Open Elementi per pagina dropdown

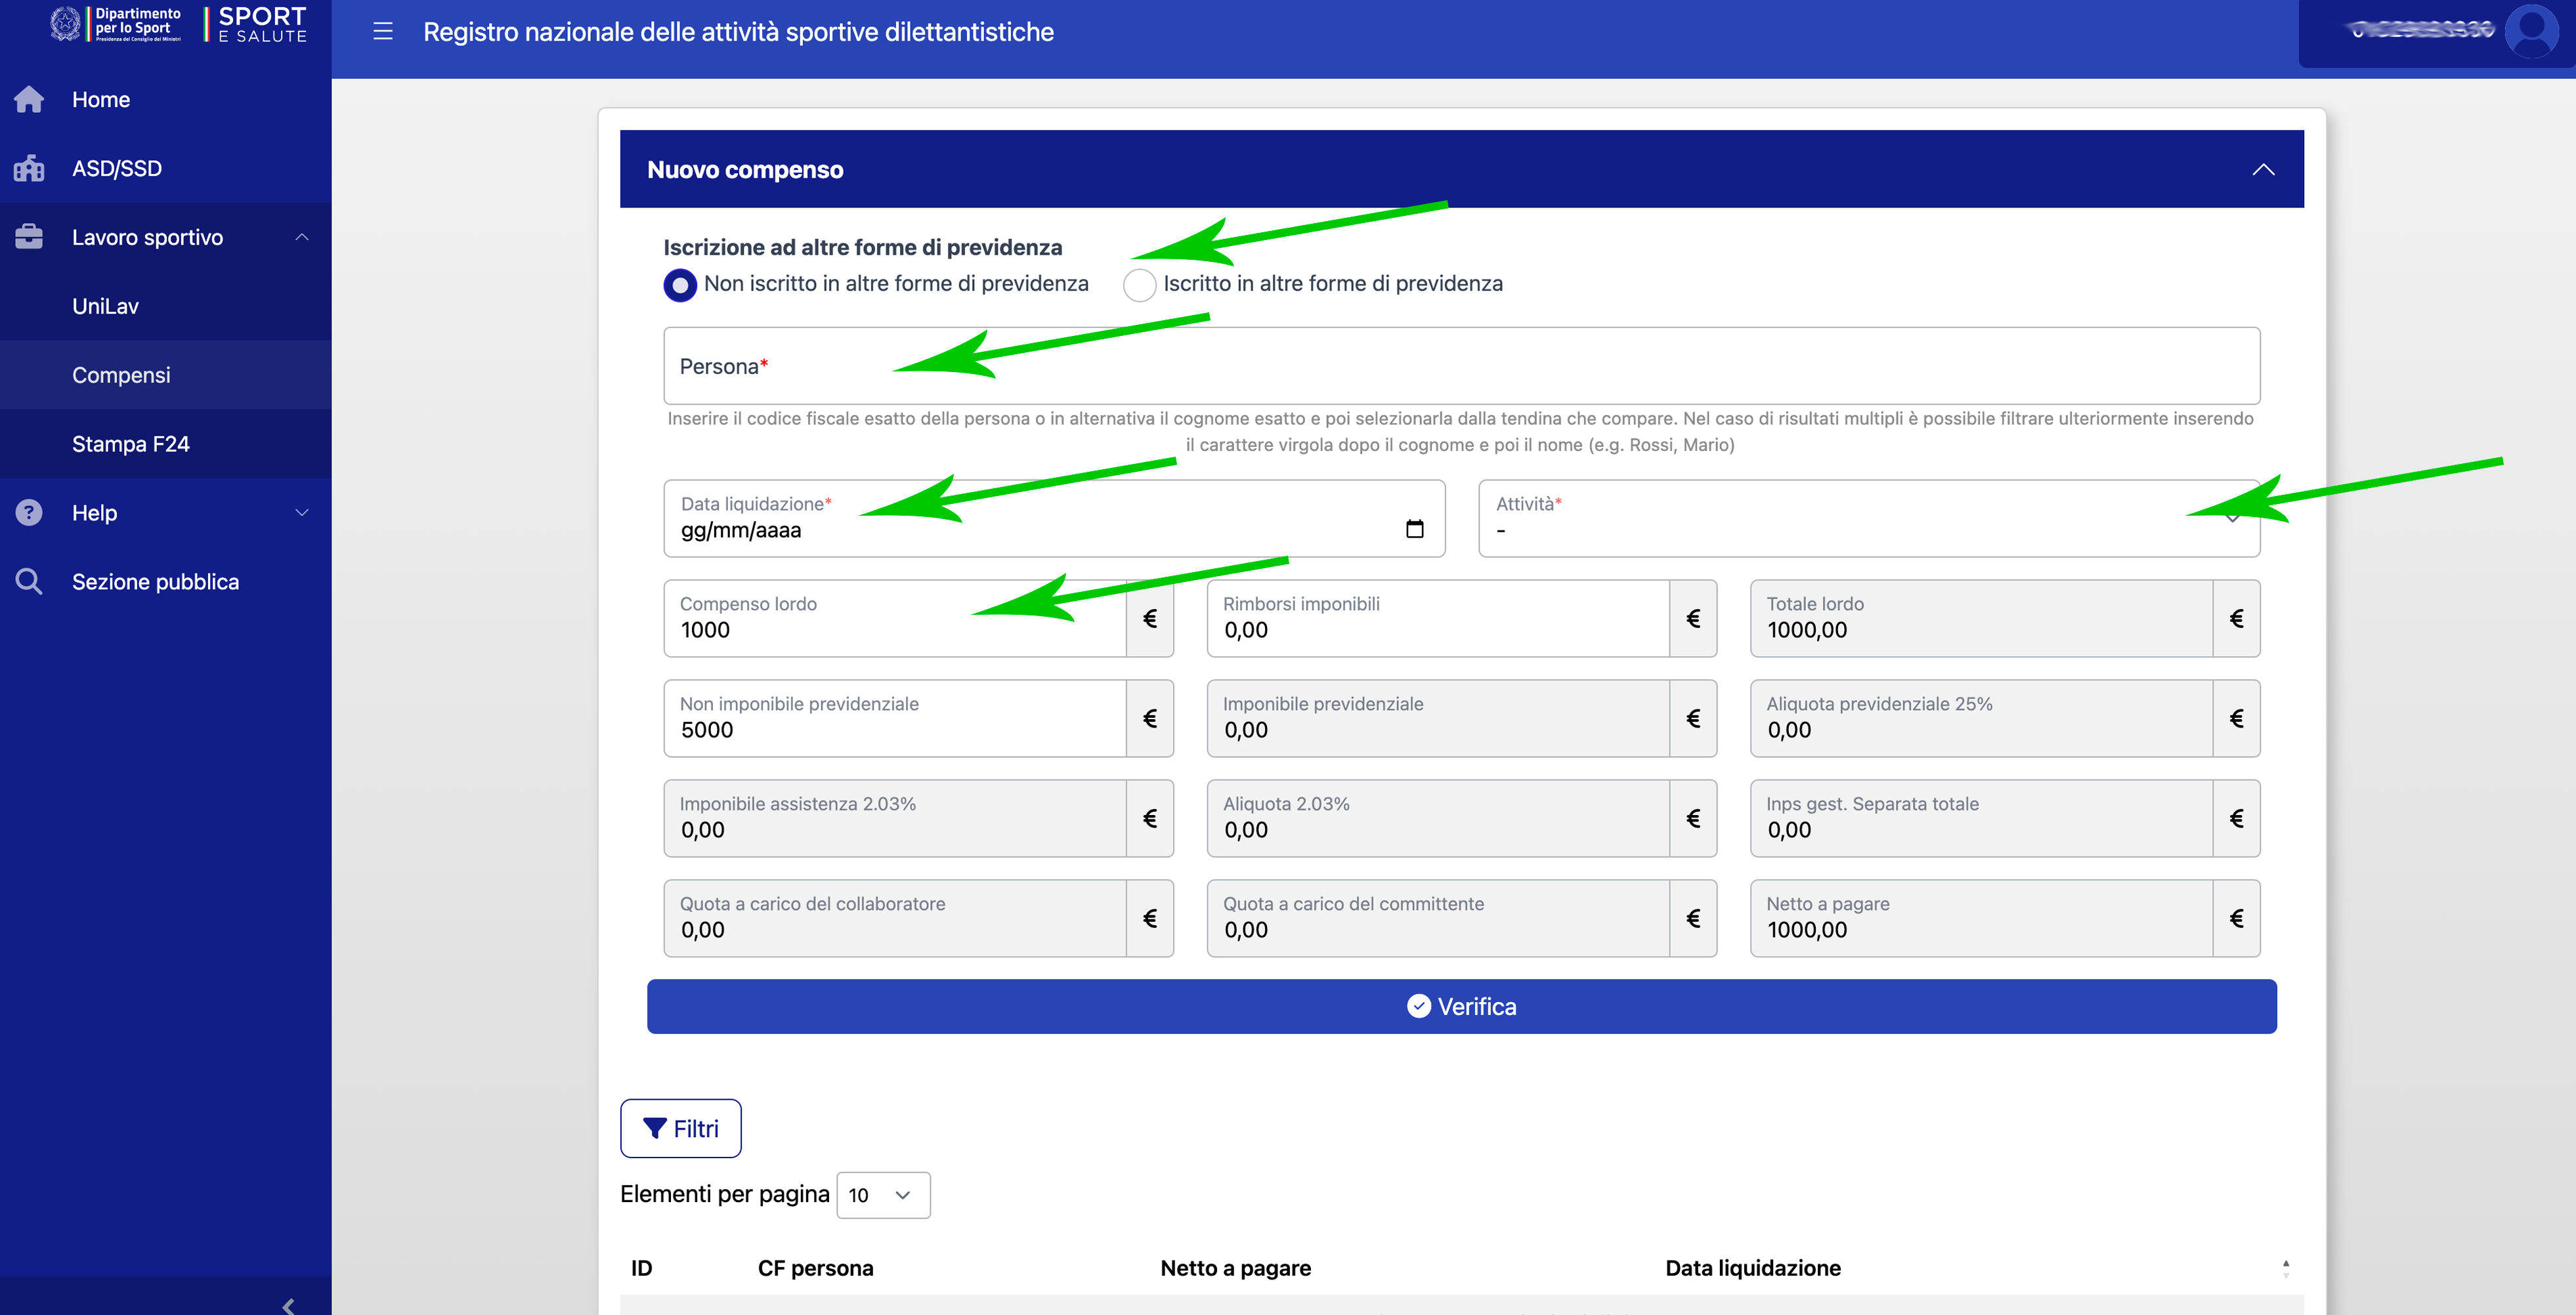point(883,1195)
